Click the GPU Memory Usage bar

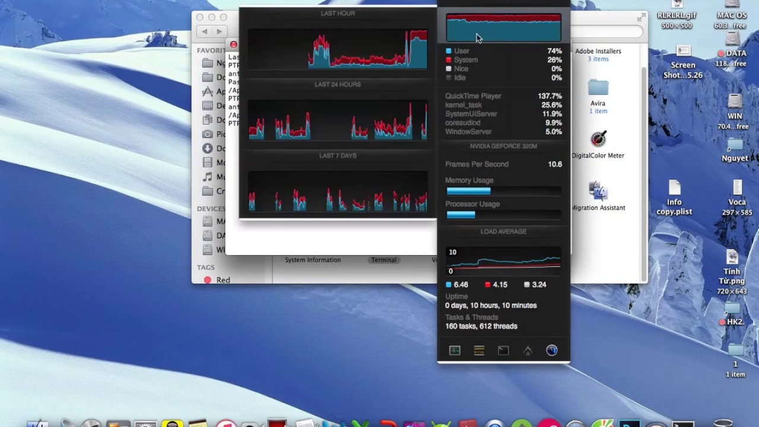tap(503, 191)
